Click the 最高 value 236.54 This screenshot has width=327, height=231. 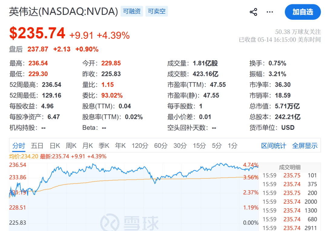click(38, 63)
